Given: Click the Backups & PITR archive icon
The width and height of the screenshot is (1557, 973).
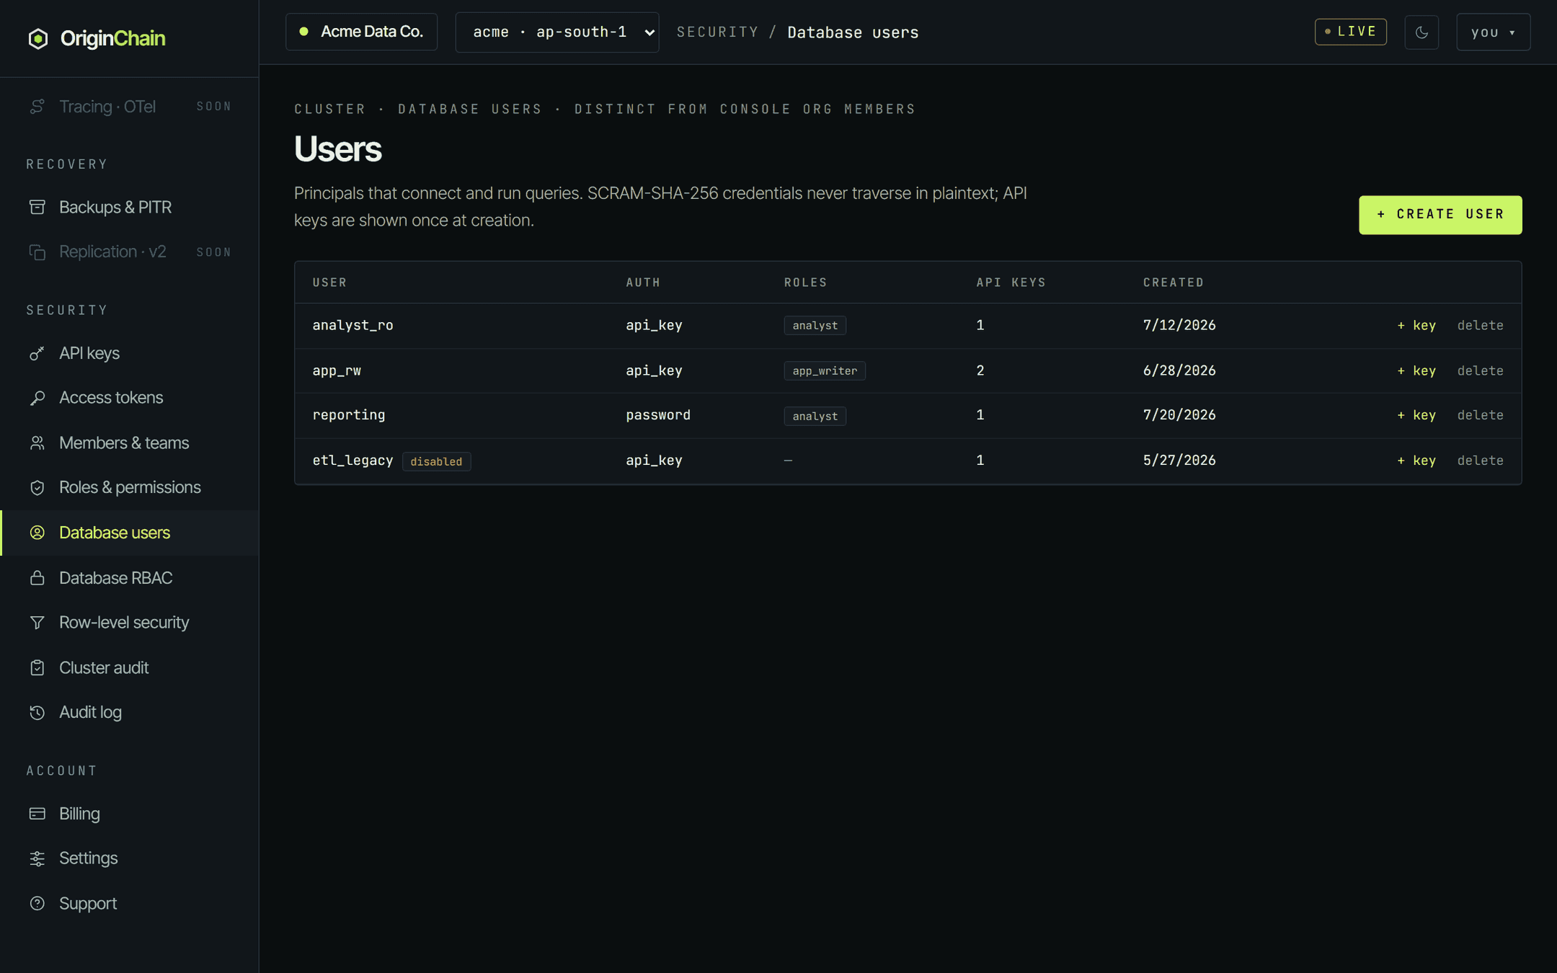Looking at the screenshot, I should 37,208.
